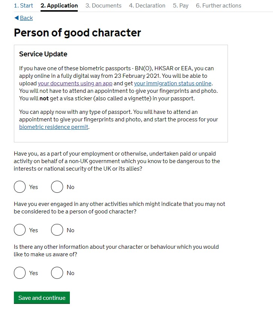
Task: Go to step 5 Pay
Action: pyautogui.click(x=181, y=6)
